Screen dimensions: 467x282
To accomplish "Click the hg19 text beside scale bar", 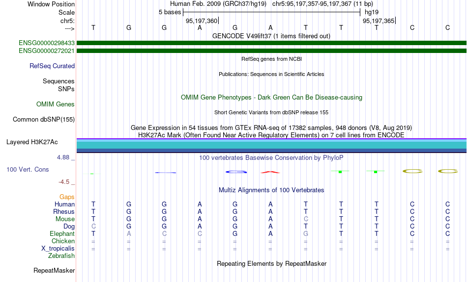I will tap(372, 12).
